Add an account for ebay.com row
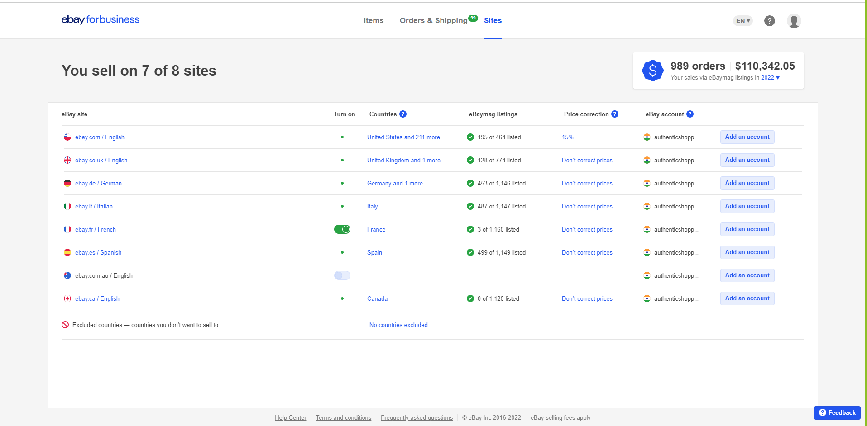The width and height of the screenshot is (867, 426). (747, 137)
